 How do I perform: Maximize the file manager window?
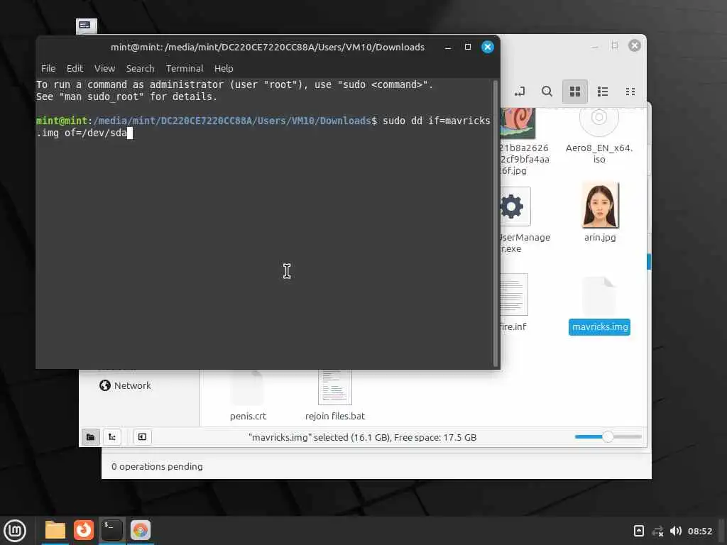615,45
